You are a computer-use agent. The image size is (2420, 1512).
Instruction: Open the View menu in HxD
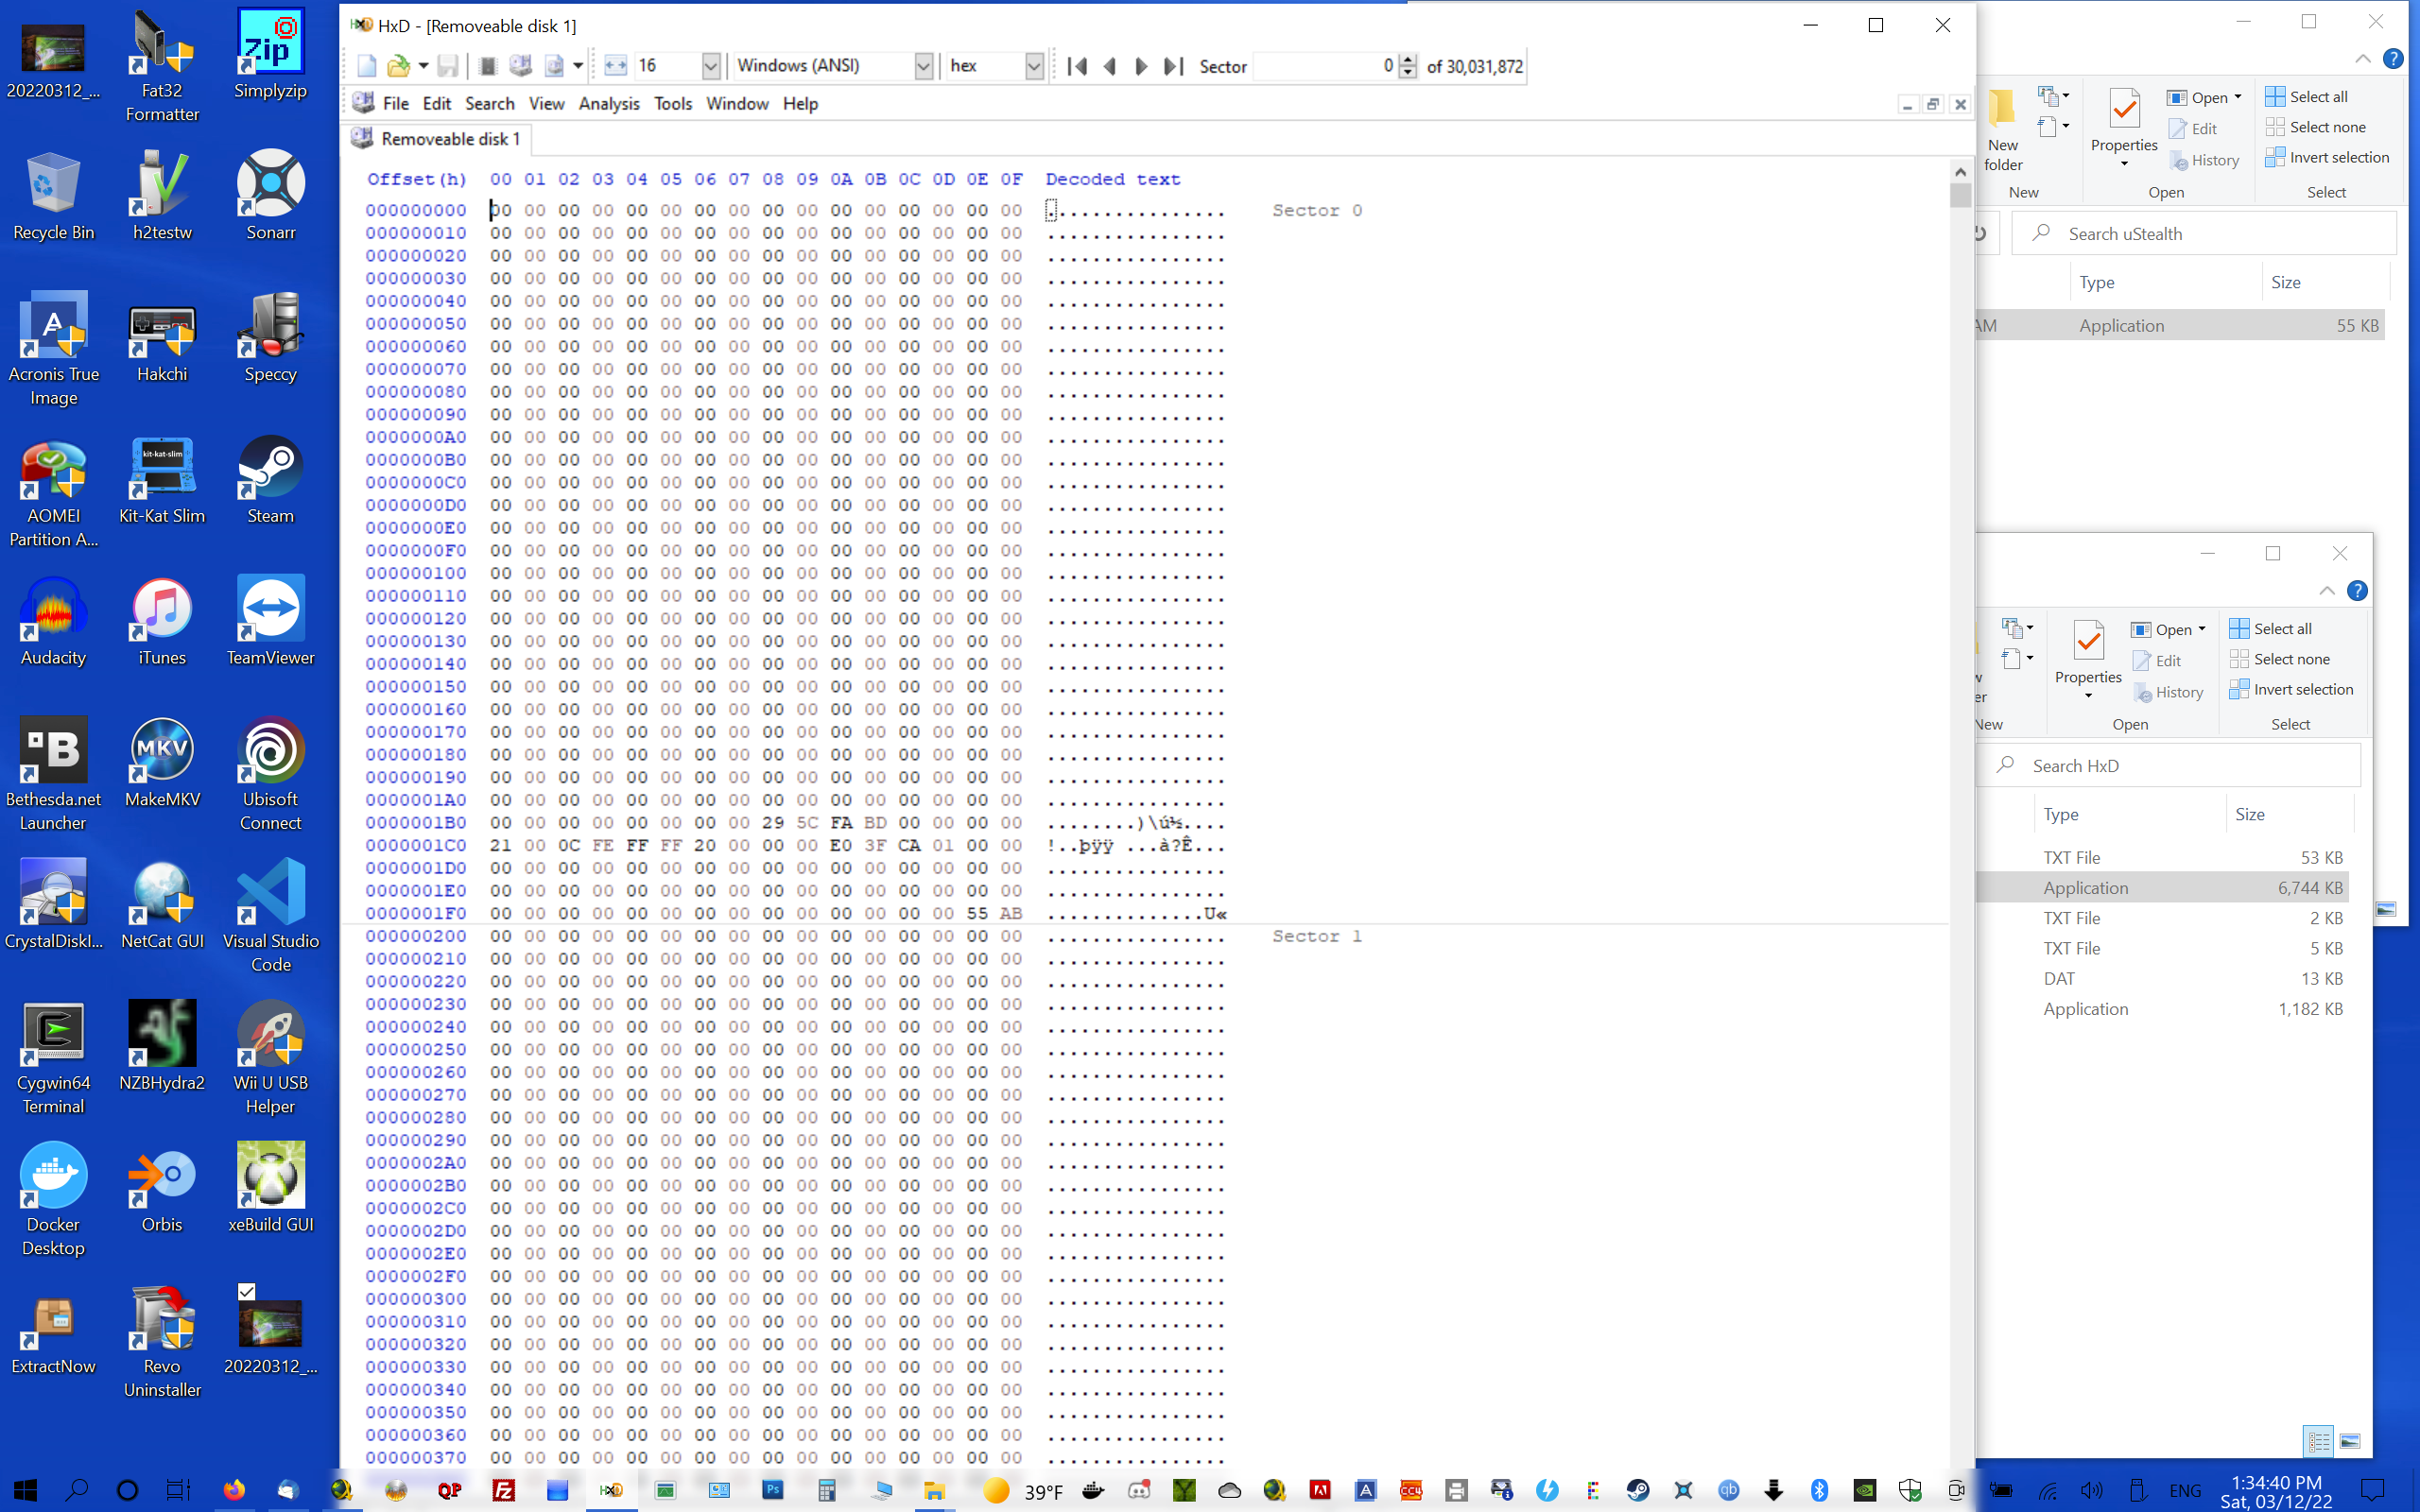546,103
